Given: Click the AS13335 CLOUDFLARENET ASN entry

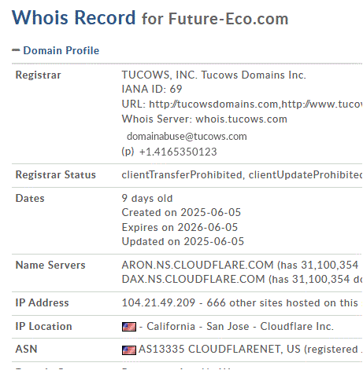Looking at the screenshot, I should 220,349.
